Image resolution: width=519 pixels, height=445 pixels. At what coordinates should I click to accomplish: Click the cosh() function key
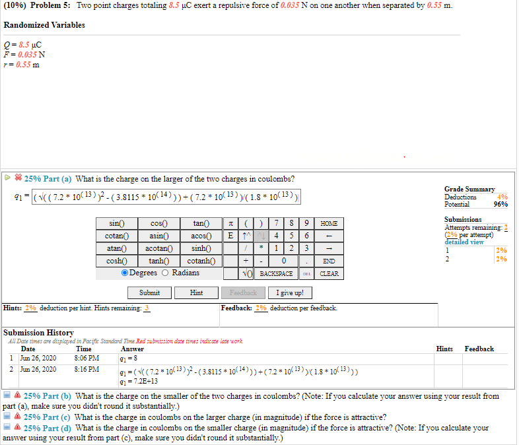point(117,261)
